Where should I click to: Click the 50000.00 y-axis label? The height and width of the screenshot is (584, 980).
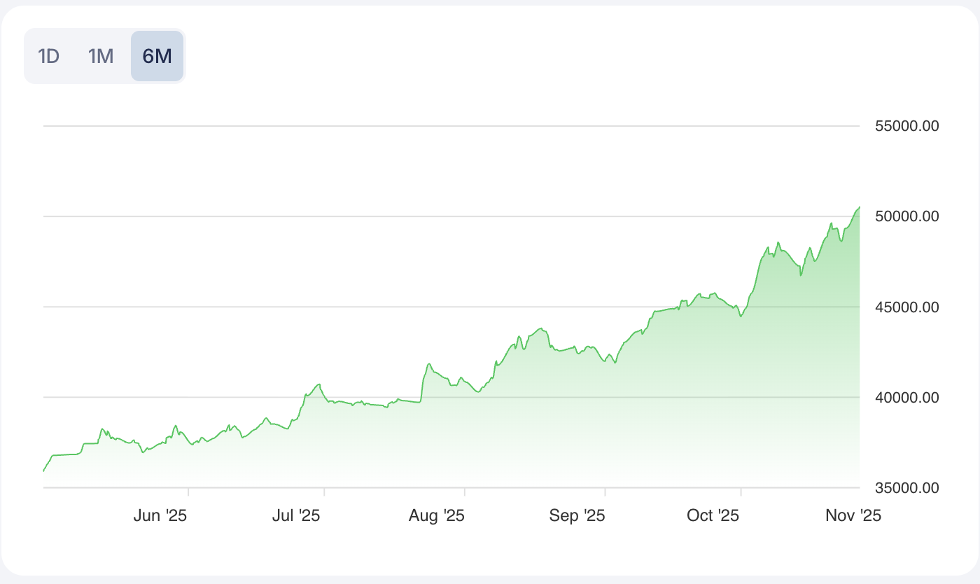pyautogui.click(x=906, y=216)
